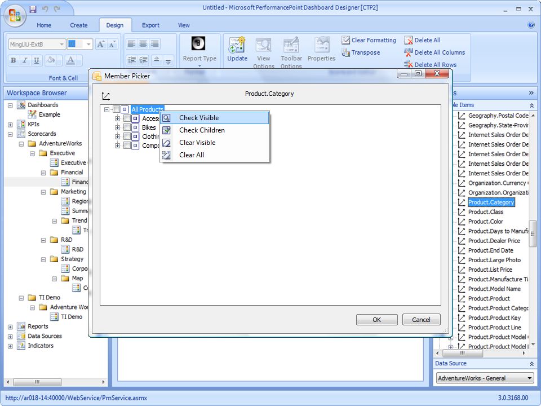Confirm Member Picker with OK
Viewport: 541px width, 406px height.
[377, 320]
